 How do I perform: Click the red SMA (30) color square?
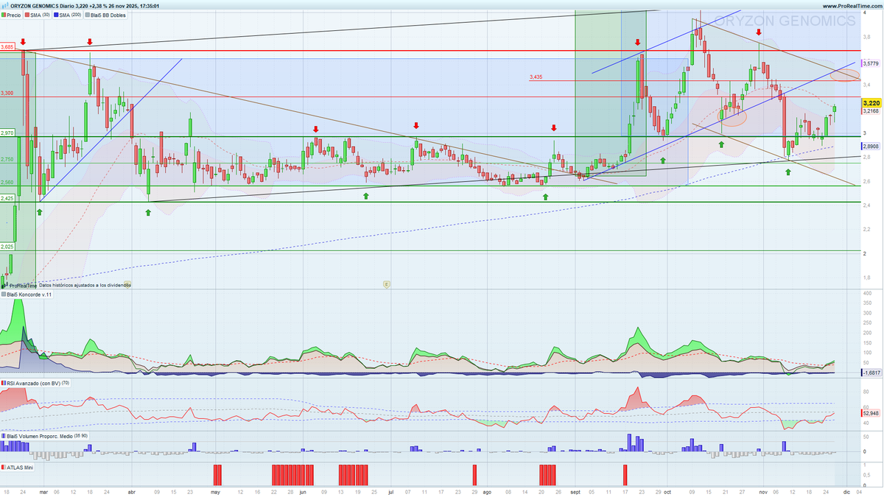coord(27,15)
